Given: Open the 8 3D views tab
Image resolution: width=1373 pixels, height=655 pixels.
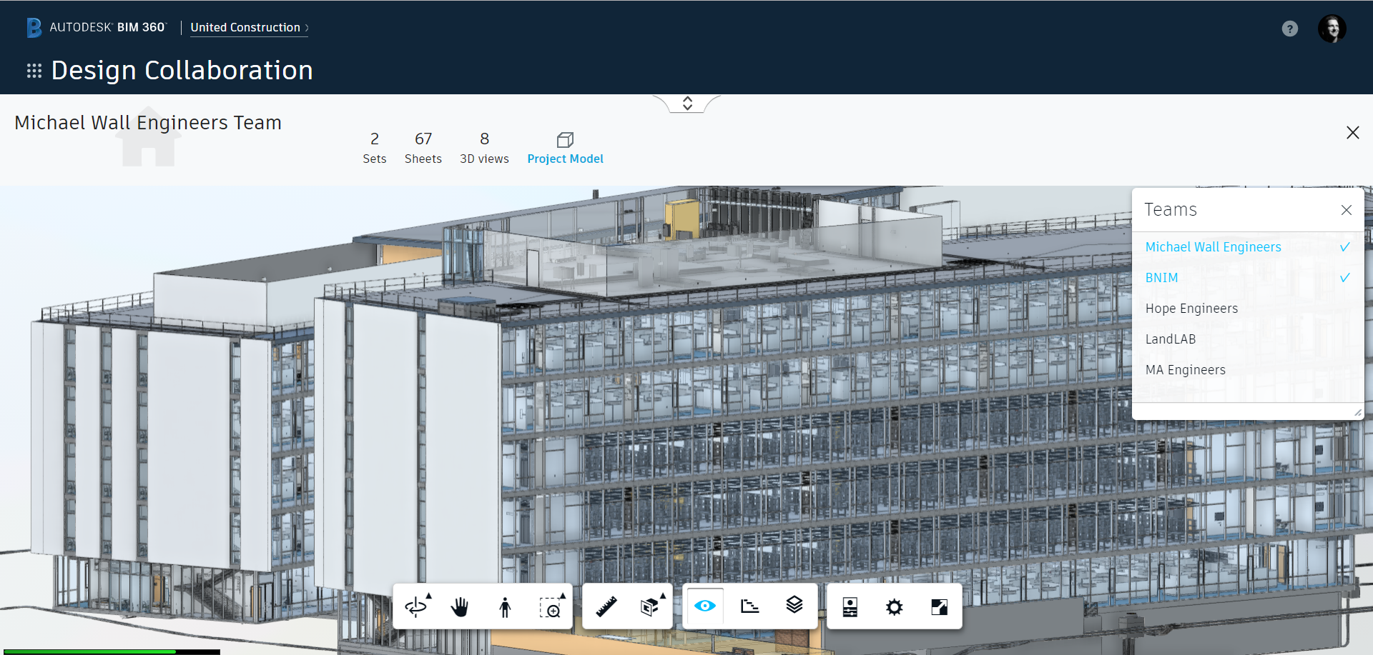Looking at the screenshot, I should tap(484, 148).
